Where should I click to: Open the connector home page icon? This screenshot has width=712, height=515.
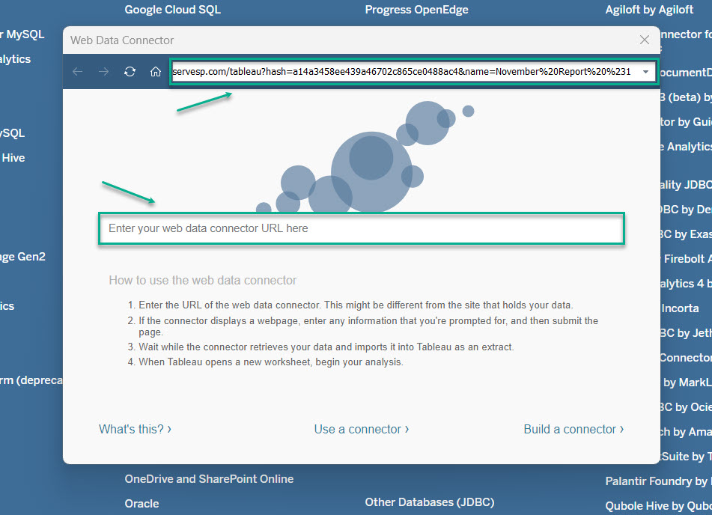click(x=156, y=71)
